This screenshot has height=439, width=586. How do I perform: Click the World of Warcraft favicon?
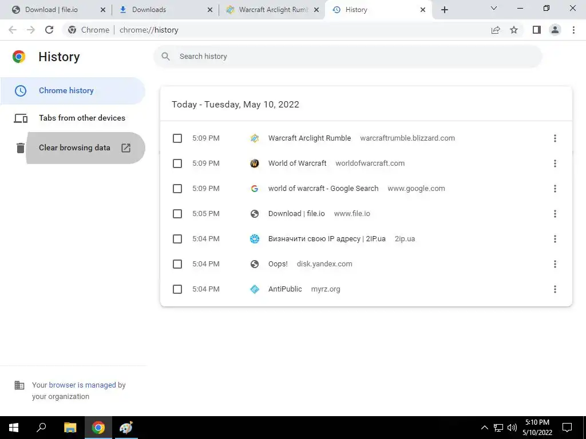click(255, 163)
